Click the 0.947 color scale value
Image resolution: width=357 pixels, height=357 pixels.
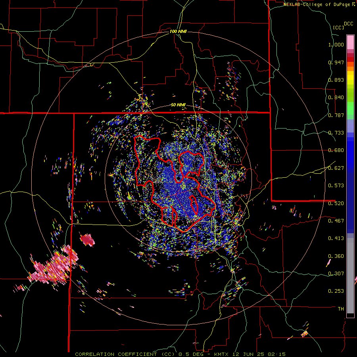[336, 62]
